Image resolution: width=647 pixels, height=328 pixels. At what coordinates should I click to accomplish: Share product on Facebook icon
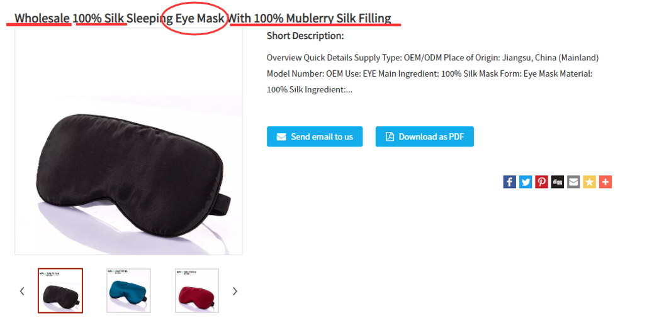tap(510, 182)
